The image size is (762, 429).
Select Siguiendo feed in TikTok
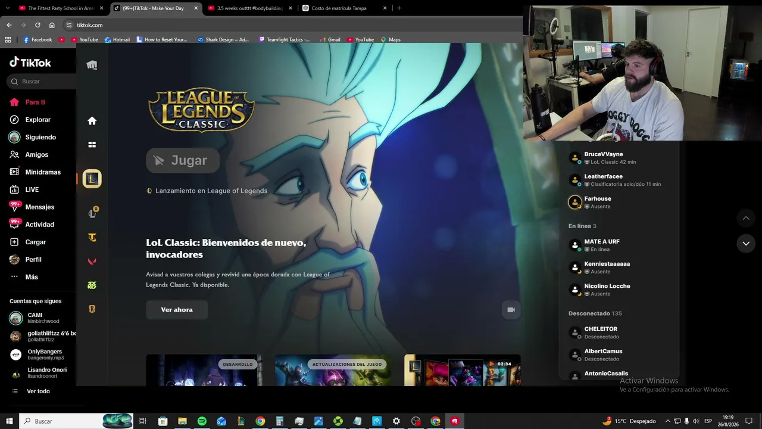pyautogui.click(x=33, y=137)
